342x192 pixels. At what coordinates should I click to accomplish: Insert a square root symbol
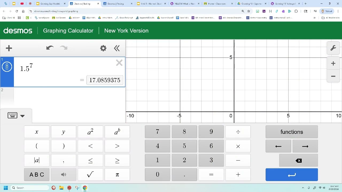pos(90,175)
